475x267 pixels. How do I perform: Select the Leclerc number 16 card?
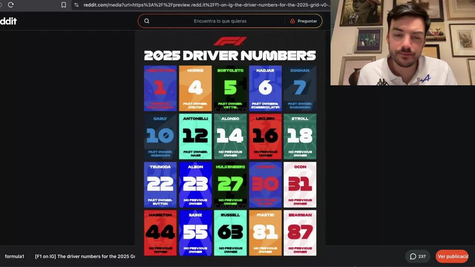pyautogui.click(x=265, y=136)
